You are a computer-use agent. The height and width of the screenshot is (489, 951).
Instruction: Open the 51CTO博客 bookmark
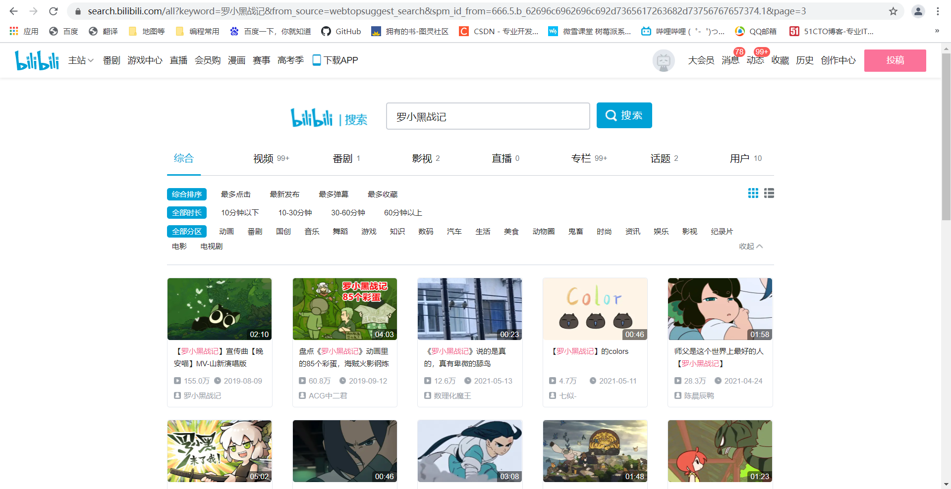pyautogui.click(x=832, y=31)
